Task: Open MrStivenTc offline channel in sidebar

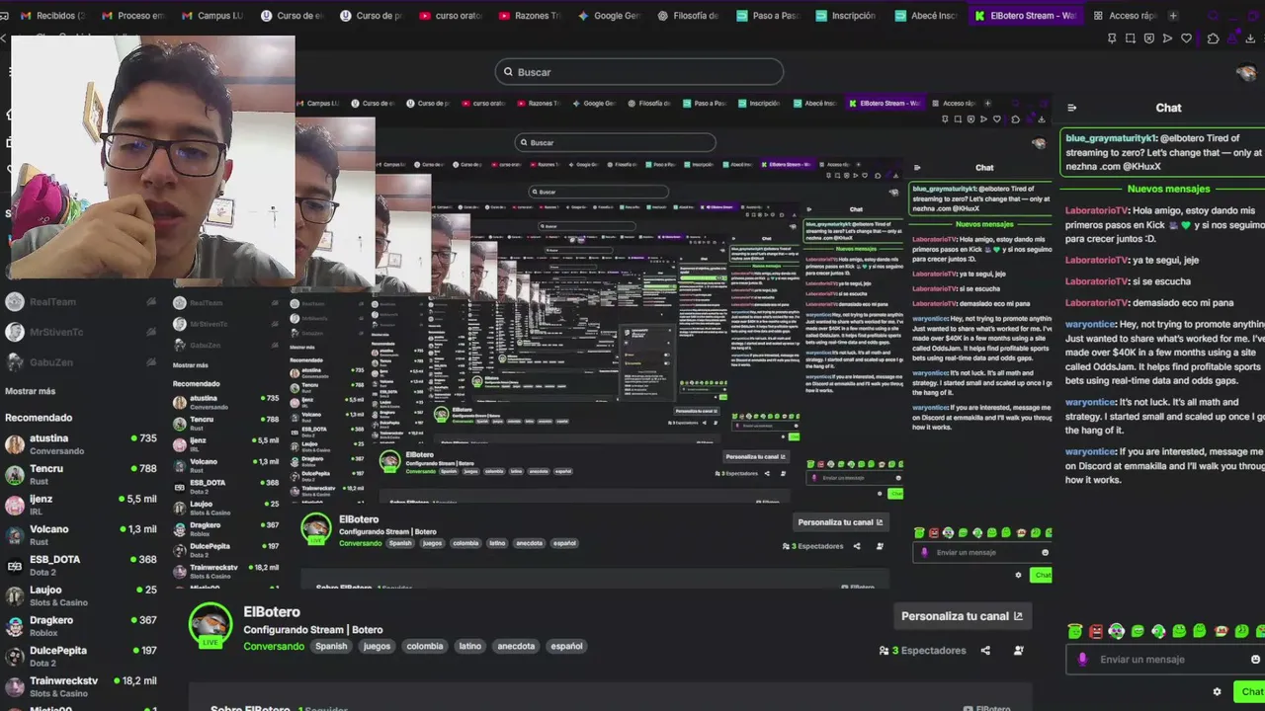Action: pos(79,333)
